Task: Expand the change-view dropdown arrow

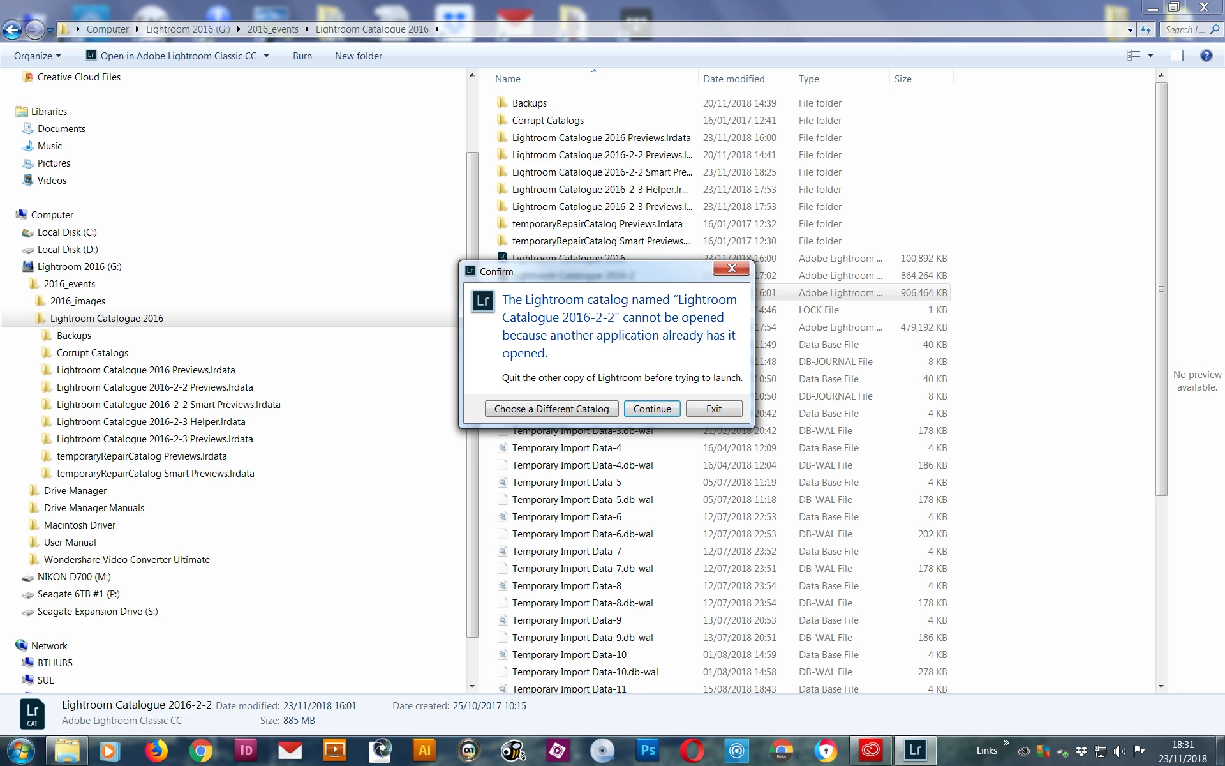Action: [1151, 56]
